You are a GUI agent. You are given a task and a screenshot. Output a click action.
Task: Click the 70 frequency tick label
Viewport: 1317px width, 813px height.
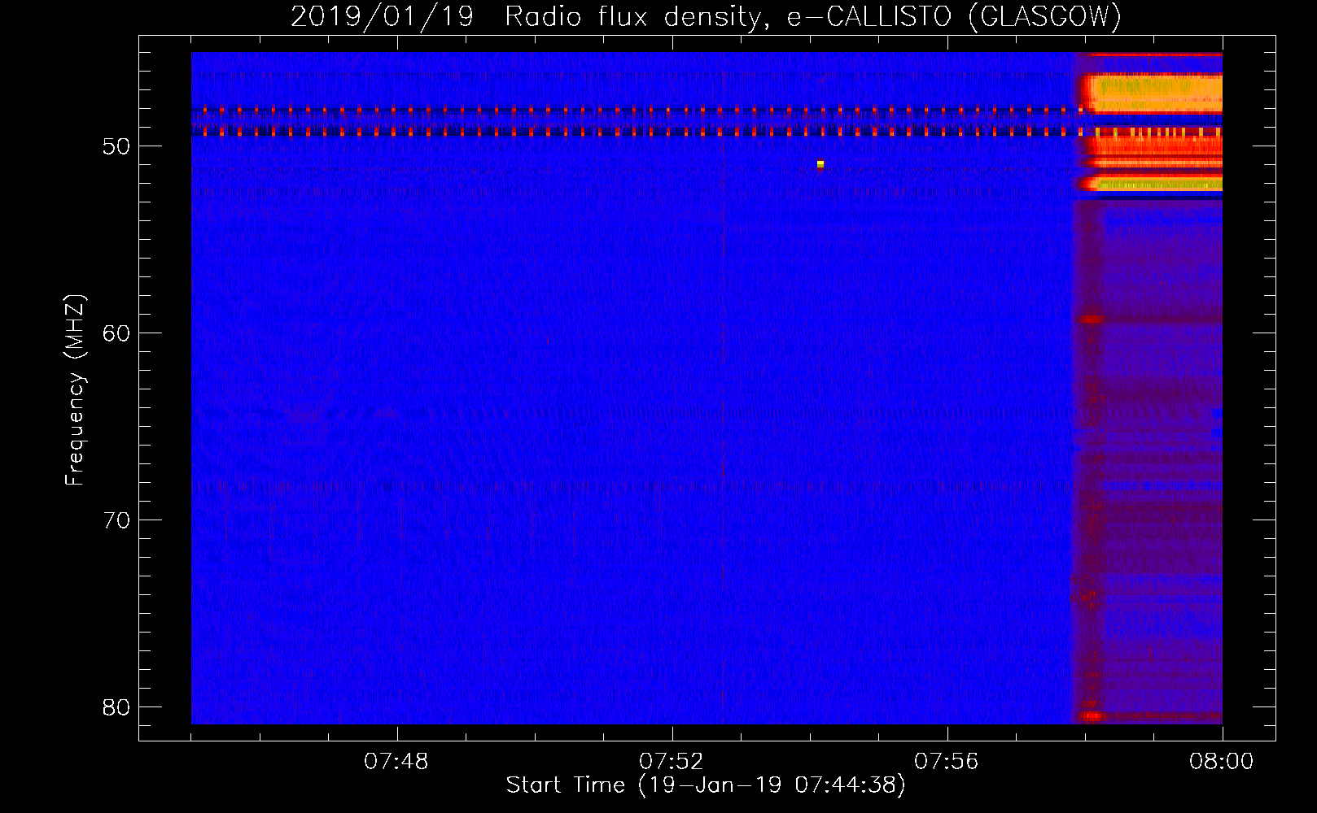coord(117,520)
